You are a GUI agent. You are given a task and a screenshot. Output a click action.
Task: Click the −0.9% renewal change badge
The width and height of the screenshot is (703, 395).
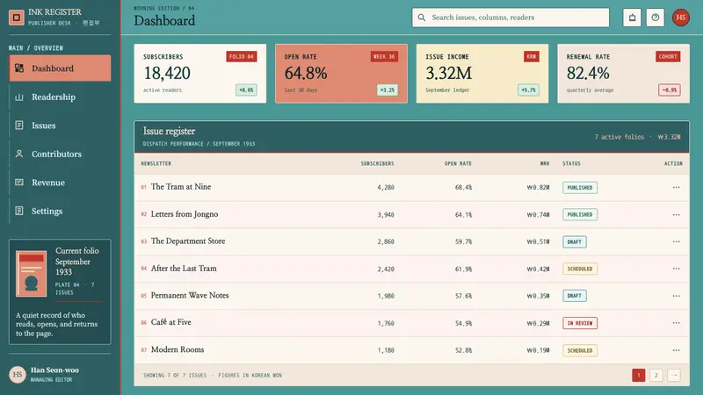pos(670,90)
